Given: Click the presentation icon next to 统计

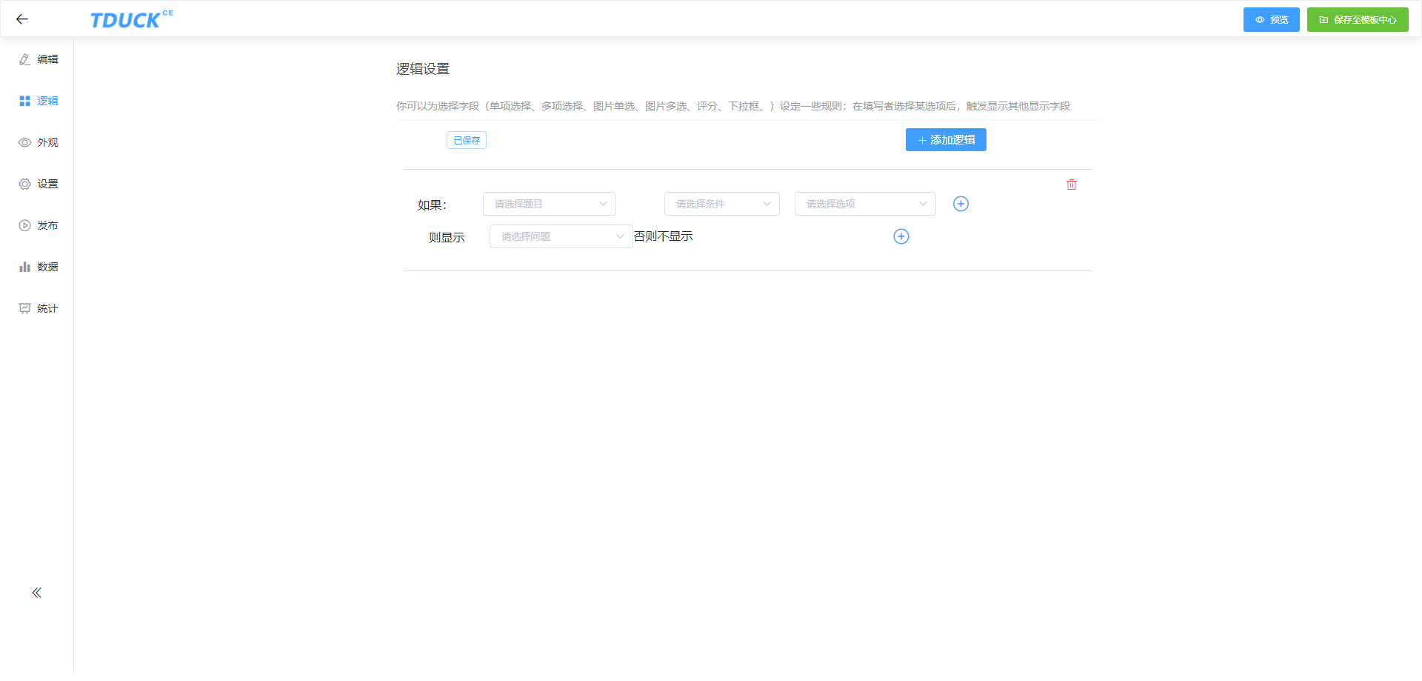Looking at the screenshot, I should (24, 308).
